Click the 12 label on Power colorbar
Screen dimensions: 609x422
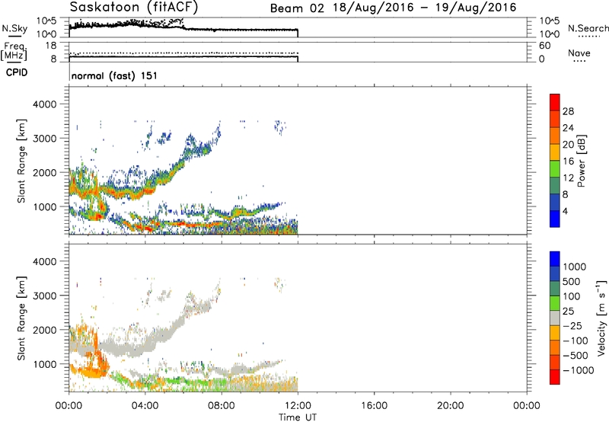coord(568,178)
